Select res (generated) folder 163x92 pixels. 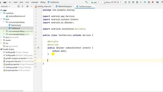coord(12,46)
